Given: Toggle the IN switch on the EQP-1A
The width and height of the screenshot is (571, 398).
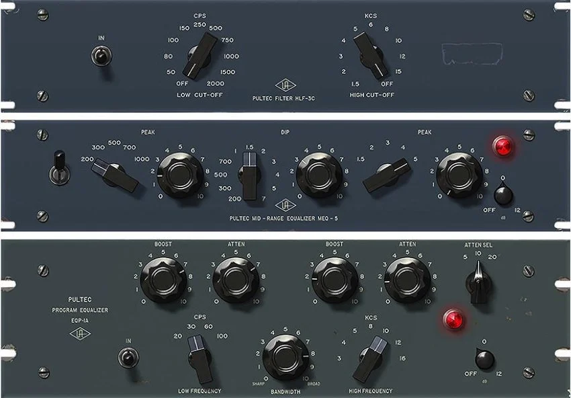Looking at the screenshot, I should click(x=128, y=357).
